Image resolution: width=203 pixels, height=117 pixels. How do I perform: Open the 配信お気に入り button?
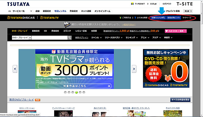173,18
